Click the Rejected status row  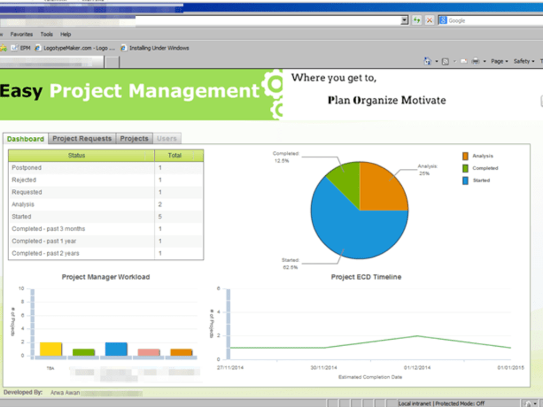pos(106,180)
